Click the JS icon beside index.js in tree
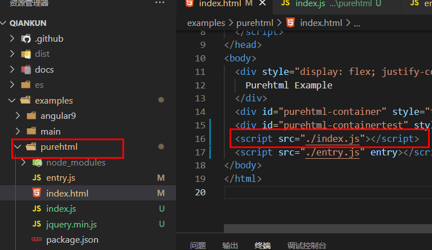The height and width of the screenshot is (250, 432). coord(37,209)
